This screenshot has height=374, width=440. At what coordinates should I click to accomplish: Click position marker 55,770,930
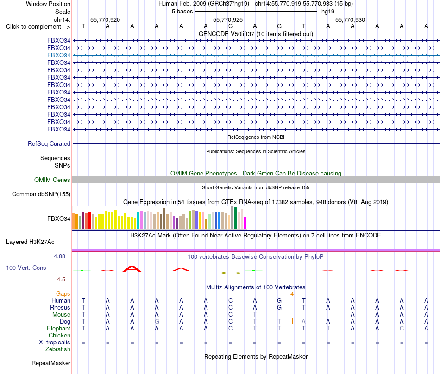[x=350, y=19]
